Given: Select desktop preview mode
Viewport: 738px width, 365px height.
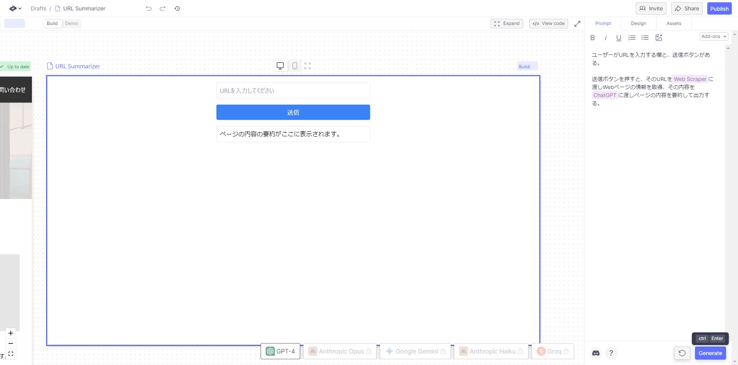Looking at the screenshot, I should (280, 66).
